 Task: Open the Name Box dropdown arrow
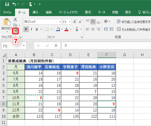click(x=24, y=46)
